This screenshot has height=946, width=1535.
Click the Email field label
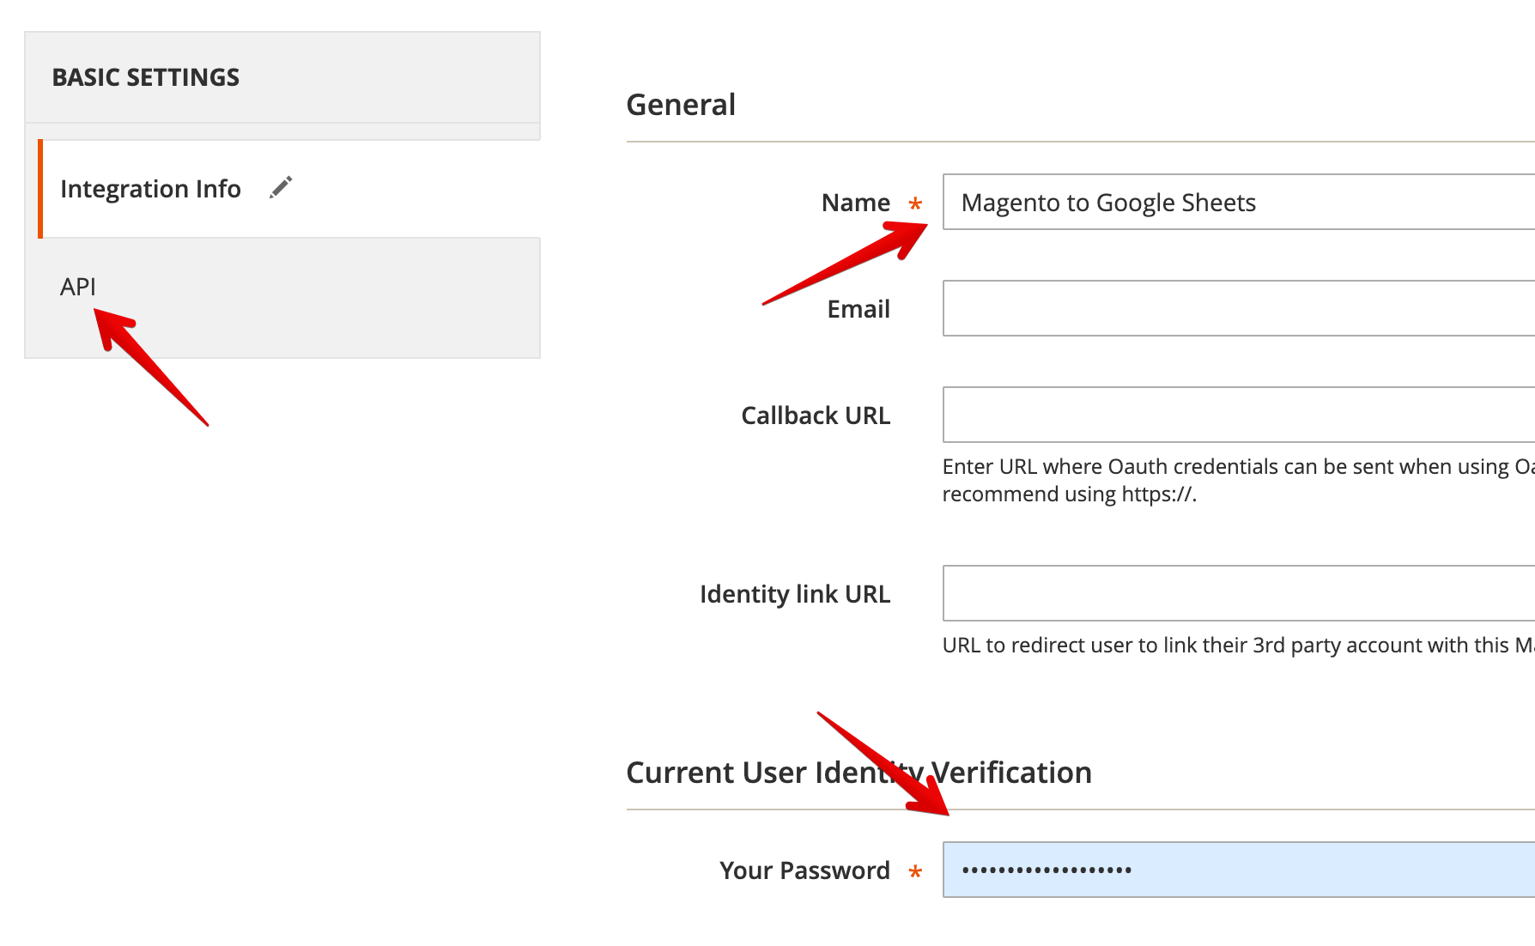click(x=858, y=309)
